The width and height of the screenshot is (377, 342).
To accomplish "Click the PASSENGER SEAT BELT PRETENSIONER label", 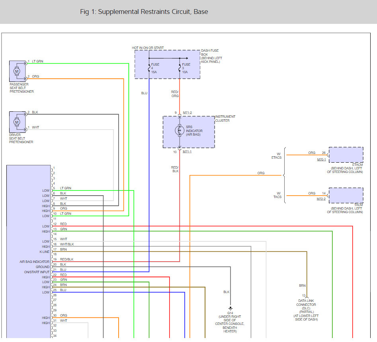I will click(21, 88).
